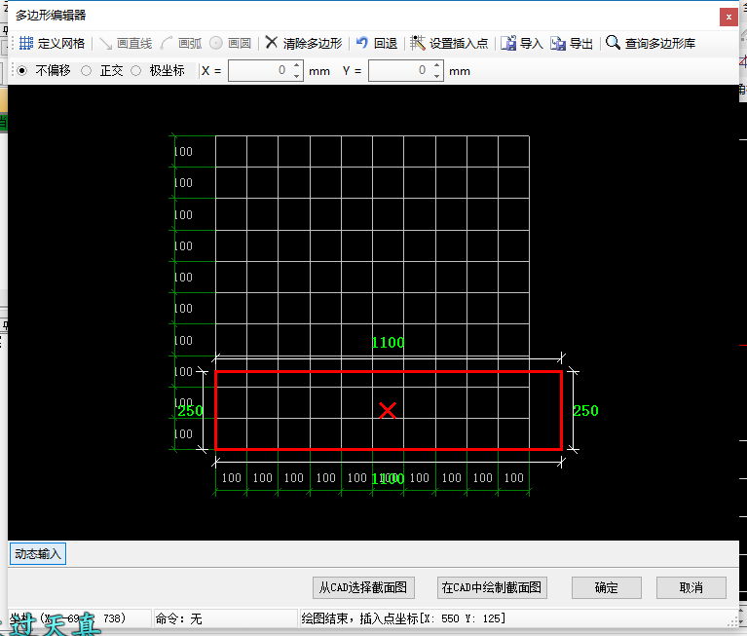This screenshot has height=636, width=747.
Task: Click the 导出 export icon
Action: point(558,44)
